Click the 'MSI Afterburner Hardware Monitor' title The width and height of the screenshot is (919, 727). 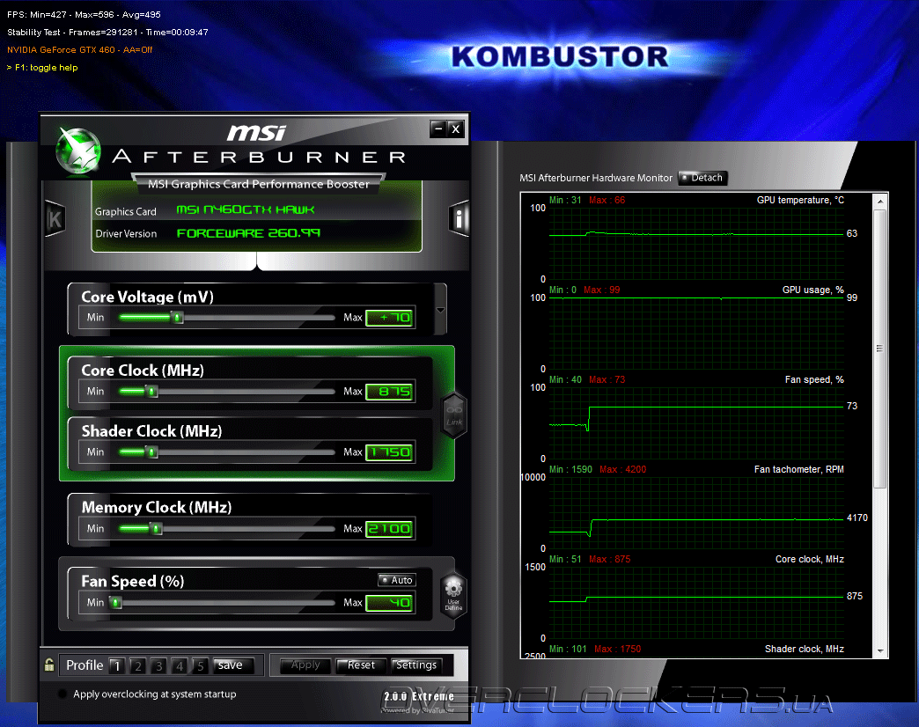(595, 178)
